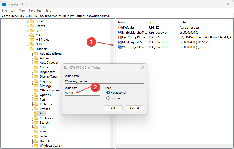
Task: Click the Search folder icon
Action: (36, 123)
